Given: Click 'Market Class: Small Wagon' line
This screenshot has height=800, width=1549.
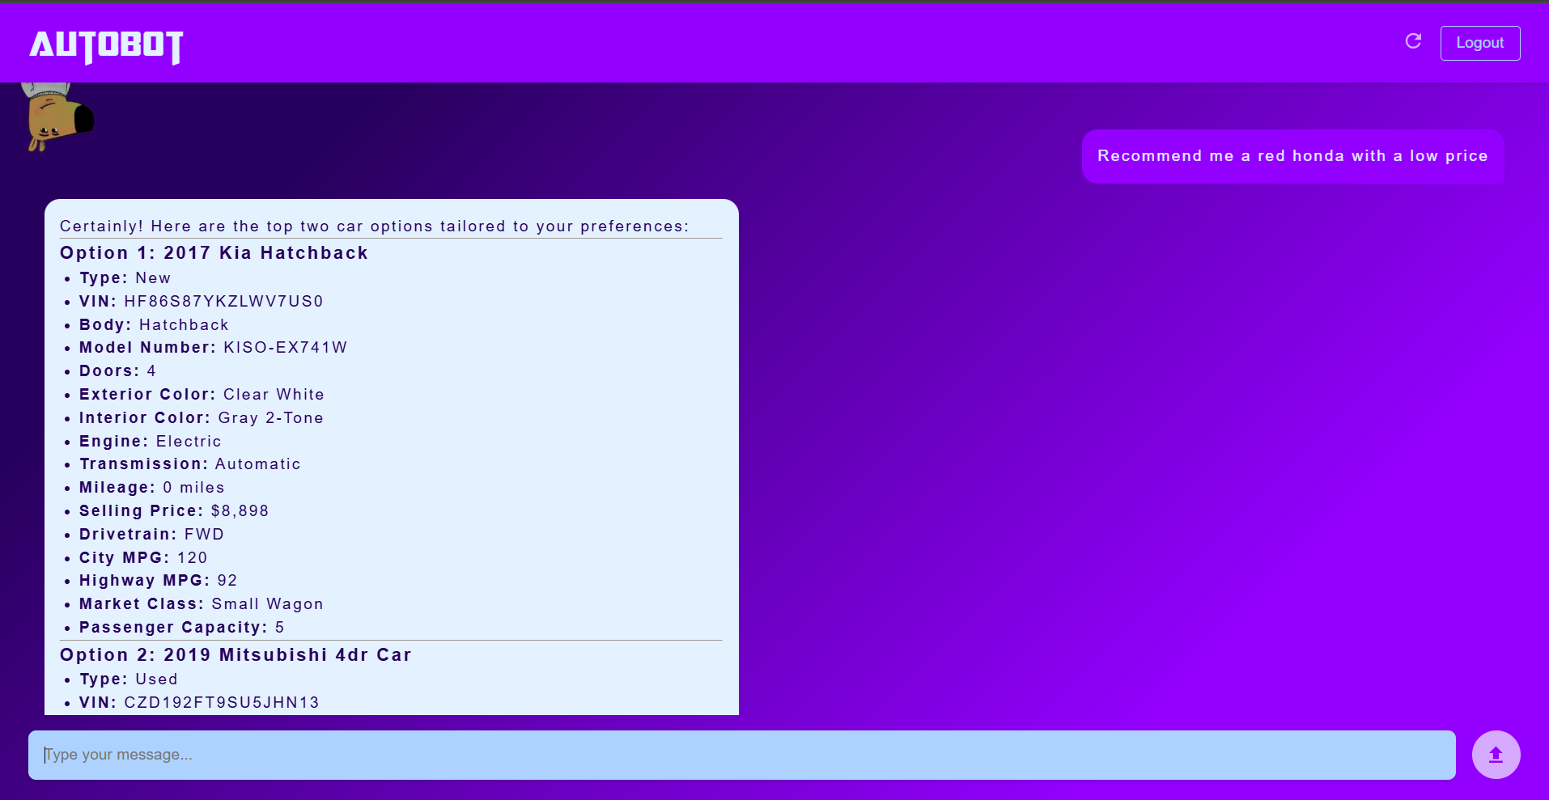Looking at the screenshot, I should (201, 604).
